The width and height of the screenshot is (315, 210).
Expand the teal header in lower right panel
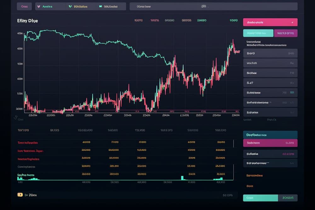click(x=270, y=135)
